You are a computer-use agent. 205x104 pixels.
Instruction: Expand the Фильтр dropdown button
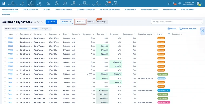(x=66, y=22)
